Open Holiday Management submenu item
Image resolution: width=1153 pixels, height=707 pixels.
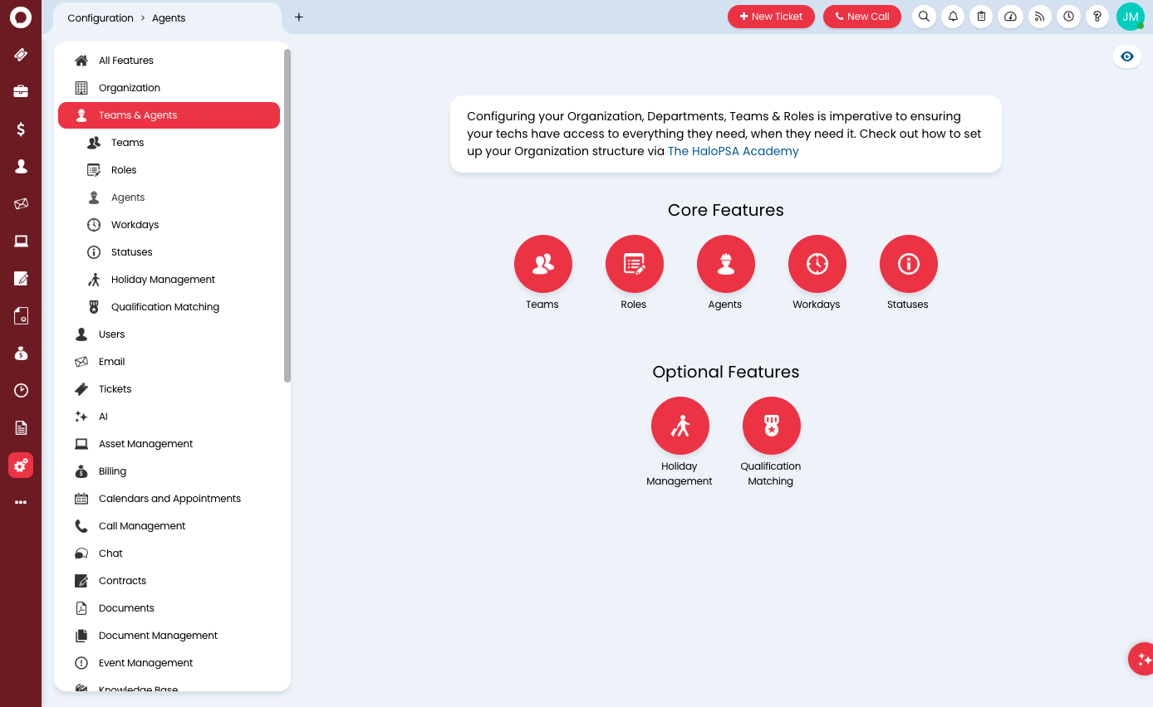(x=169, y=280)
